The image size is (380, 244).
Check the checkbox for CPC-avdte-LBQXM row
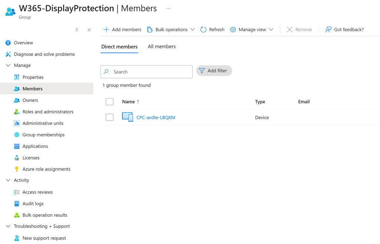click(109, 117)
